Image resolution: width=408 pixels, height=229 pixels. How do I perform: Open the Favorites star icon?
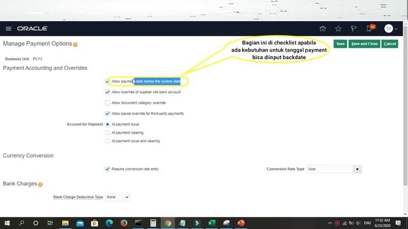(338, 29)
